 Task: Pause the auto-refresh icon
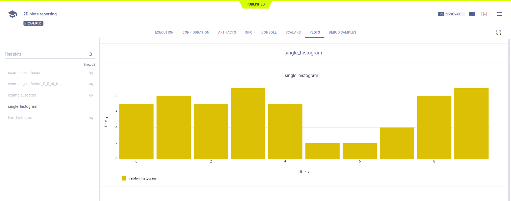pos(498,32)
